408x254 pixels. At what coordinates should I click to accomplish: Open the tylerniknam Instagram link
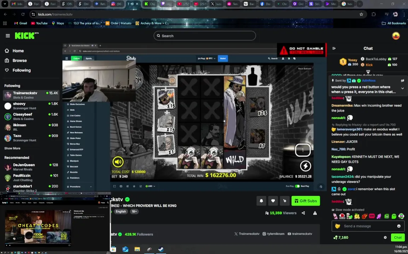click(273, 234)
